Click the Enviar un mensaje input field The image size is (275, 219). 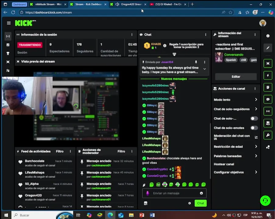click(174, 193)
